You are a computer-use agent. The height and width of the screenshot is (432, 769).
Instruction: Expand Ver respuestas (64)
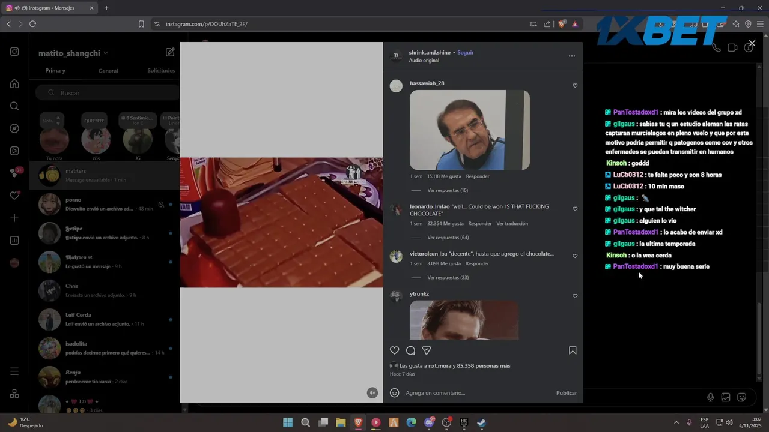point(448,238)
